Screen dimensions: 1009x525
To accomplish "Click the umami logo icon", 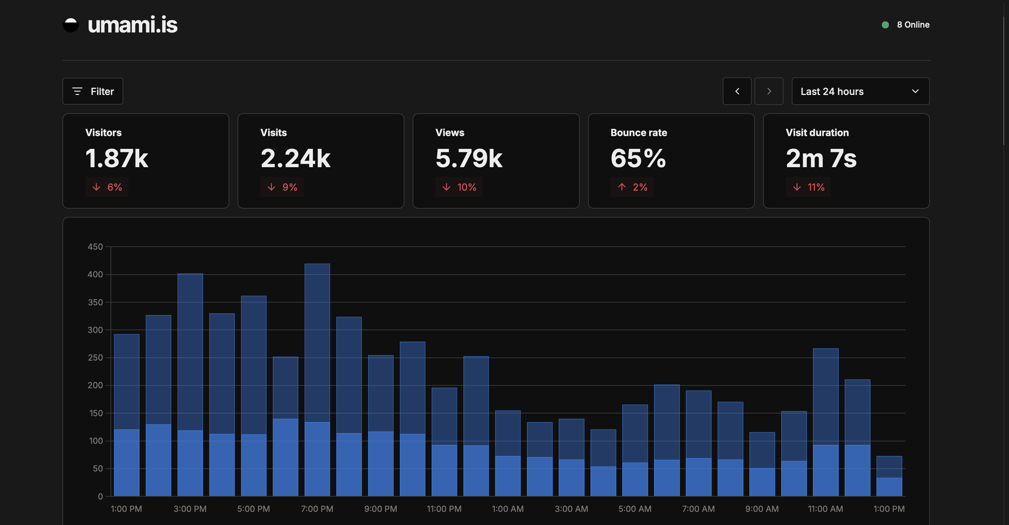I will (71, 25).
